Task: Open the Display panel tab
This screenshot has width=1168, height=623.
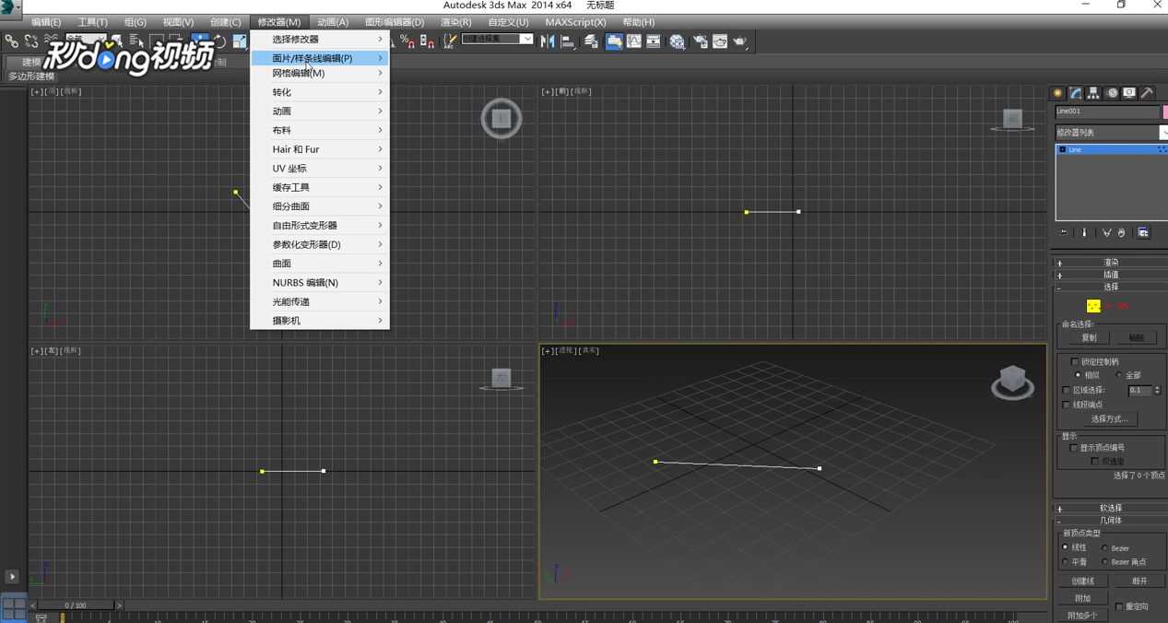Action: 1129,93
